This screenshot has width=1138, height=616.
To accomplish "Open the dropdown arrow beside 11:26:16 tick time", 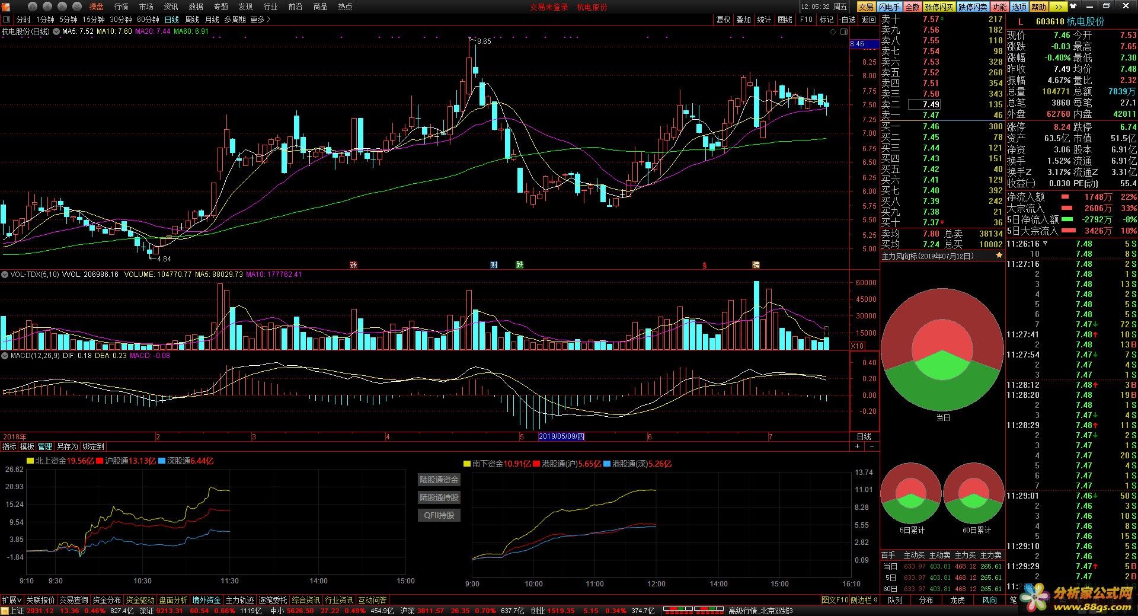I will [1045, 244].
